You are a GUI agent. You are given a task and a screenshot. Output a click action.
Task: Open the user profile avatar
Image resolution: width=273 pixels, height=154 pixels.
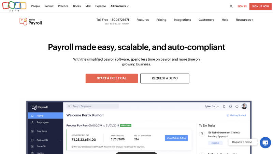pyautogui.click(x=244, y=106)
